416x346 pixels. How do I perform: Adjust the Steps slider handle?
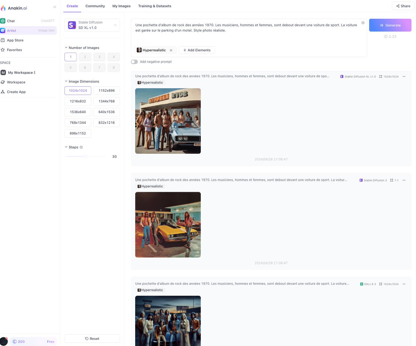click(86, 157)
